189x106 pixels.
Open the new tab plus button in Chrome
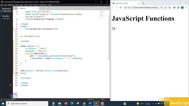pyautogui.click(x=143, y=3)
